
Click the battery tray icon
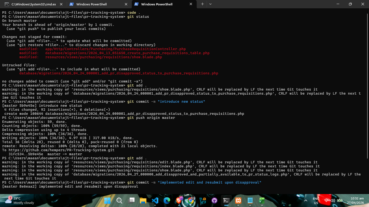pos(340,201)
